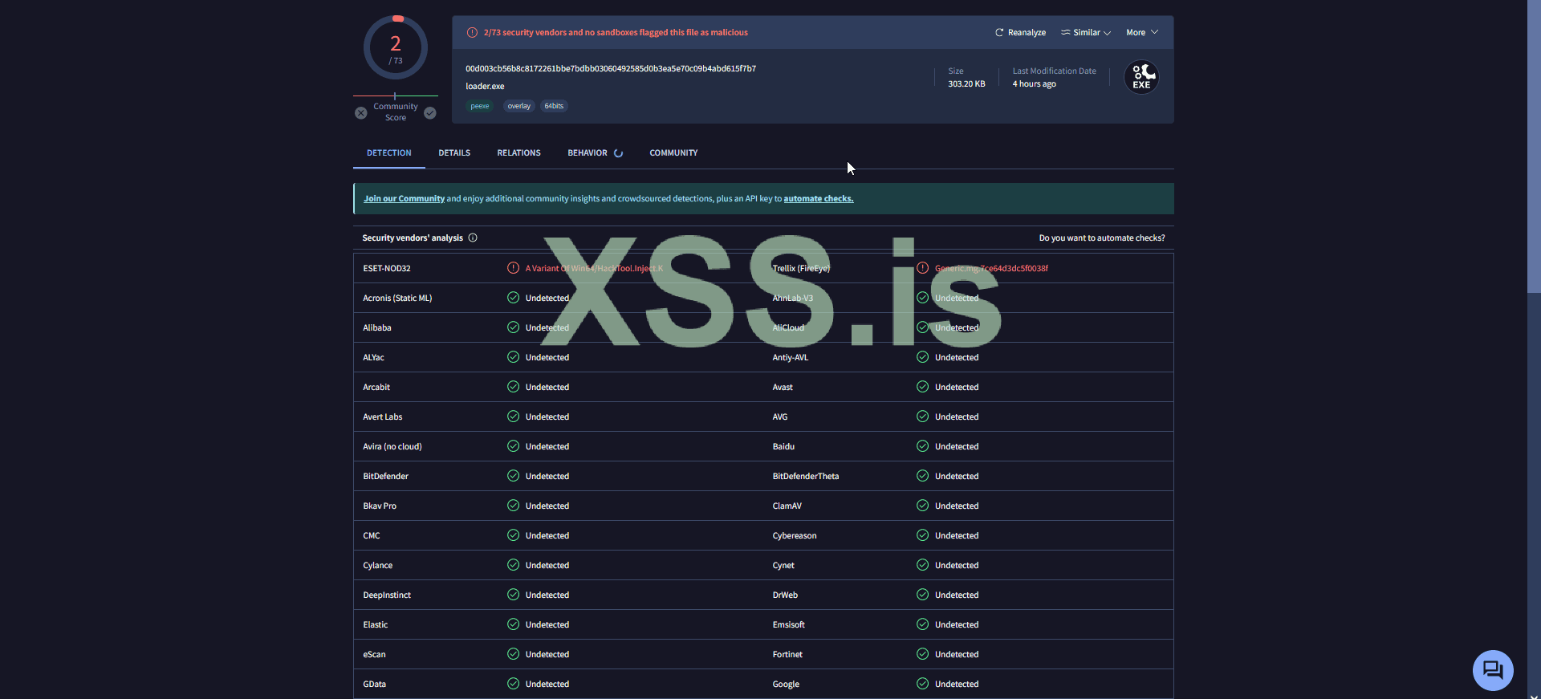Click the Trellix (FireEye) detection result text

[991, 268]
